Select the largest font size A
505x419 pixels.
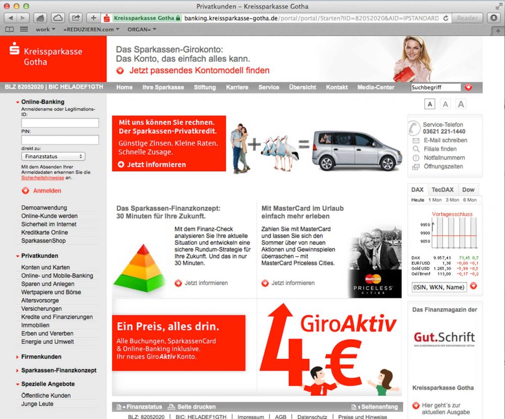pos(461,104)
